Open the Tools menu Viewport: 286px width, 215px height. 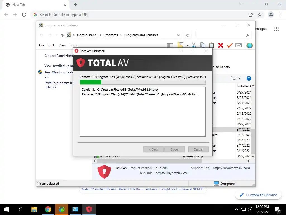click(74, 45)
